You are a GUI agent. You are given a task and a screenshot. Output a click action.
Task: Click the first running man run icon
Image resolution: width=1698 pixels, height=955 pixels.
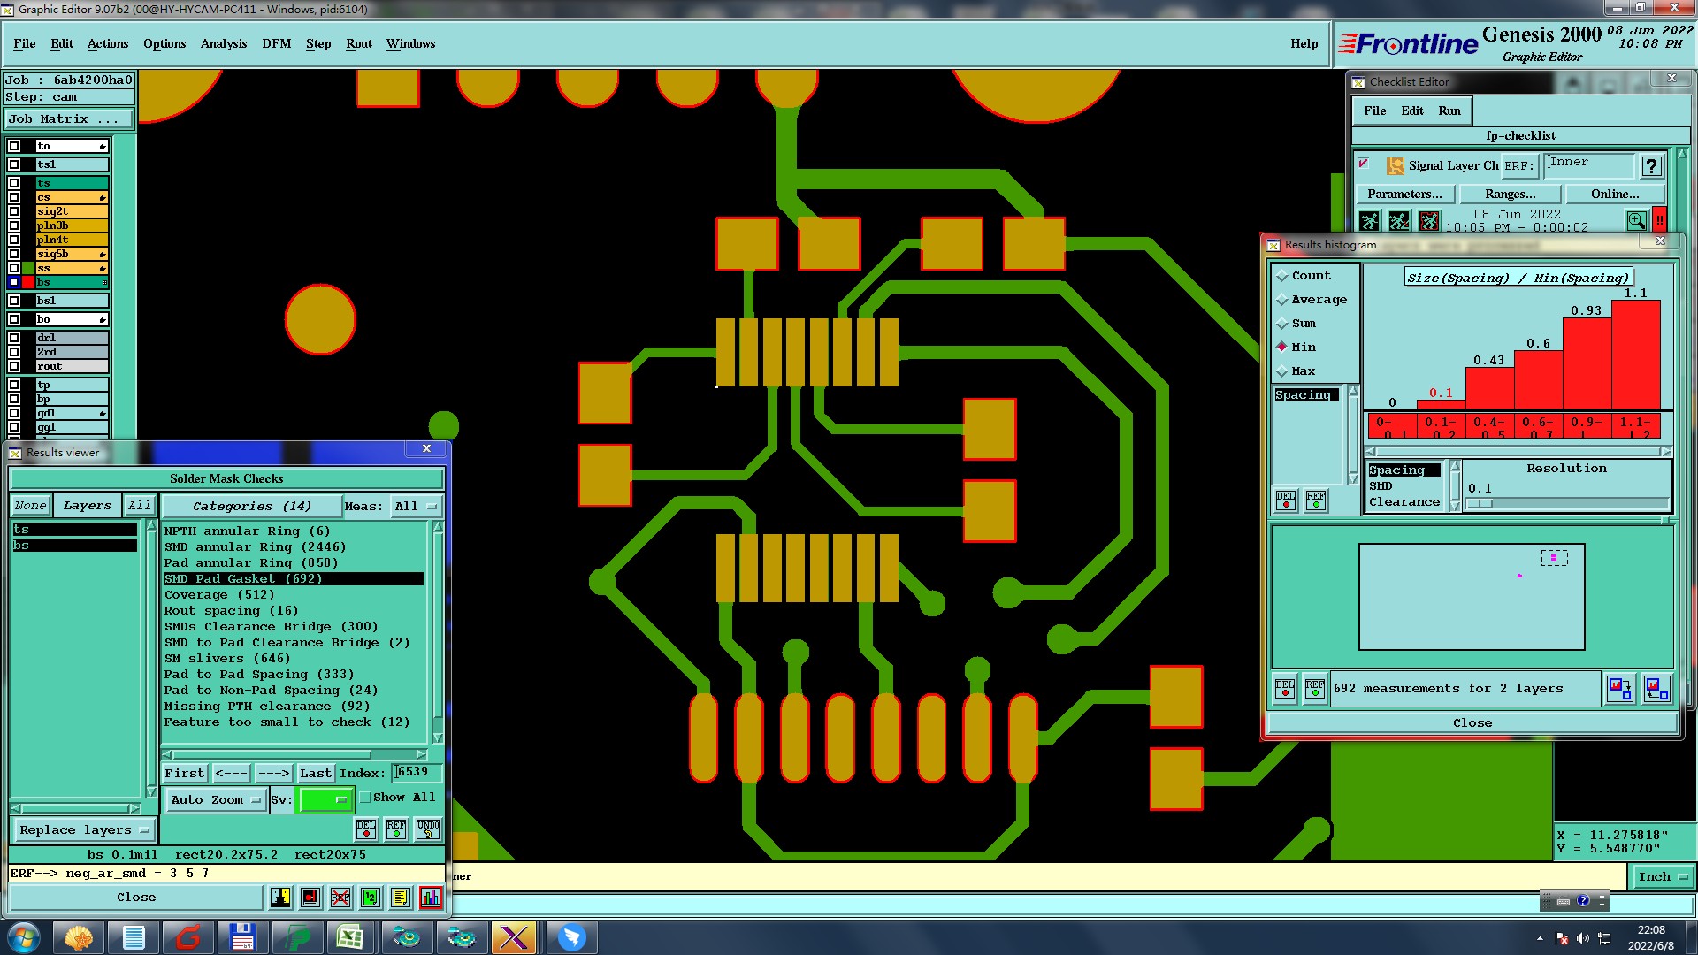(x=1369, y=220)
